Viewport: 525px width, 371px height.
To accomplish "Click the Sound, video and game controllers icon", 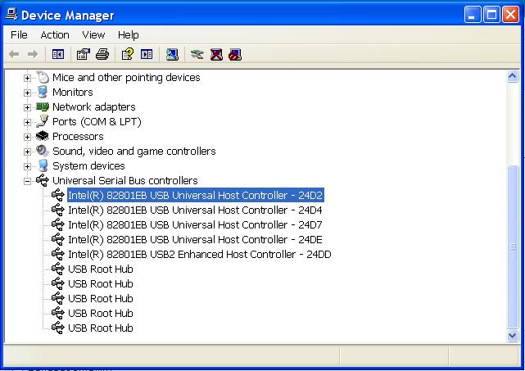I will click(43, 151).
